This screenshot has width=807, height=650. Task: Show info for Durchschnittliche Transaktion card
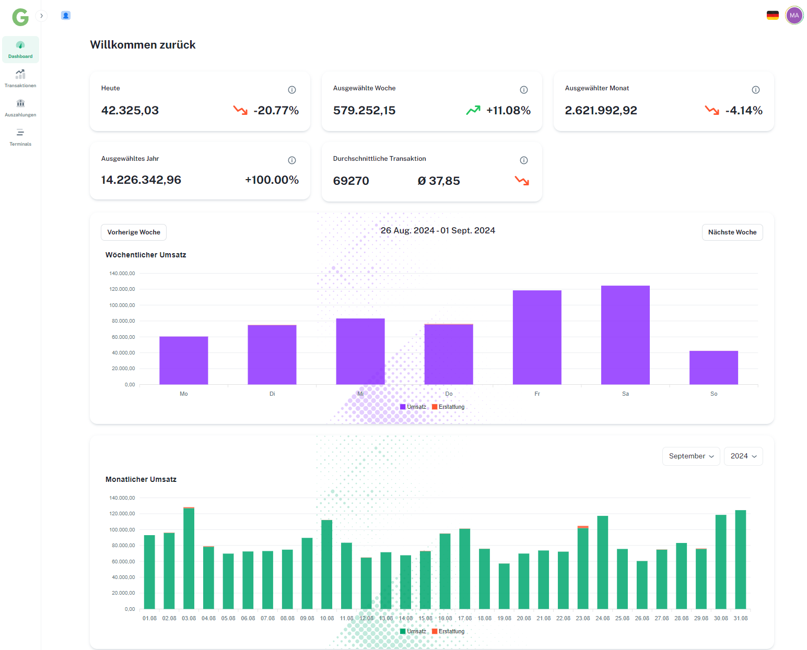[x=524, y=160]
